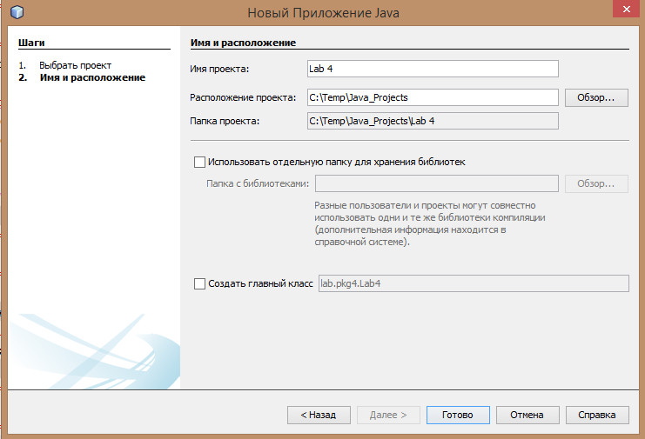Click the disabled libraries 'Обзор...' button
Image resolution: width=645 pixels, height=439 pixels.
[x=596, y=183]
